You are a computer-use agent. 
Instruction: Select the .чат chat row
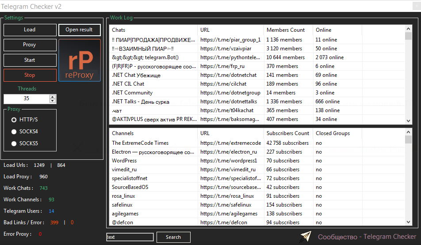click(257, 110)
